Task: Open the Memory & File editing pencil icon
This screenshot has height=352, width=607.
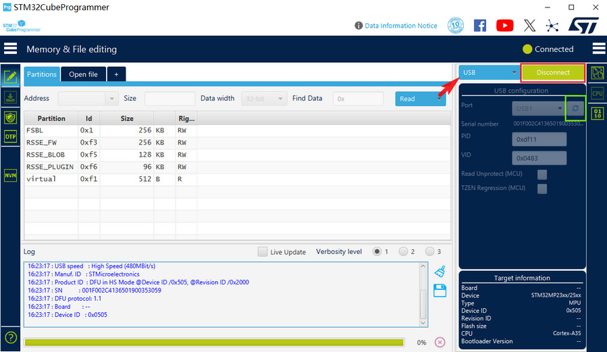Action: [x=10, y=76]
